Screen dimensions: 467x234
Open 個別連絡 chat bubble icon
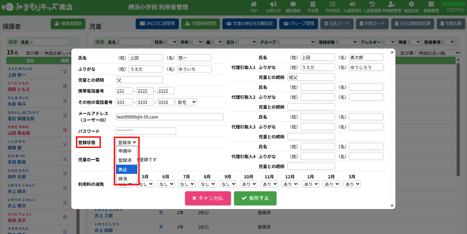coord(293,7)
